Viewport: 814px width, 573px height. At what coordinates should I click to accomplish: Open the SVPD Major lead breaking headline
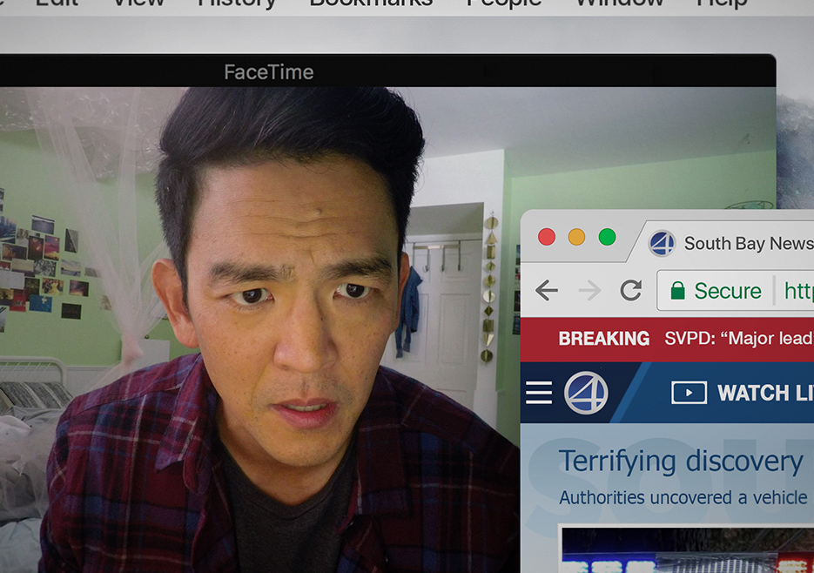pos(739,339)
